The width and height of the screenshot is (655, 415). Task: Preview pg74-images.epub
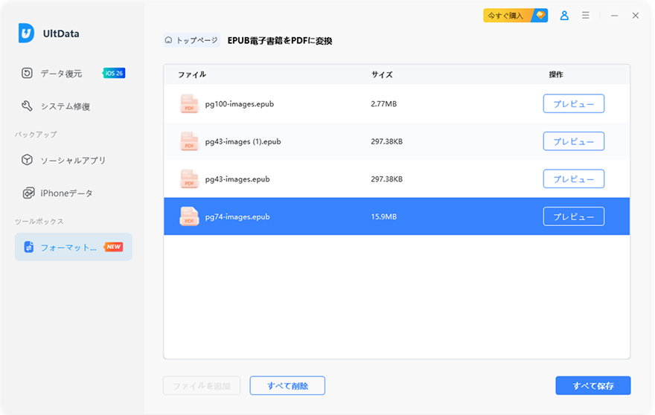573,217
